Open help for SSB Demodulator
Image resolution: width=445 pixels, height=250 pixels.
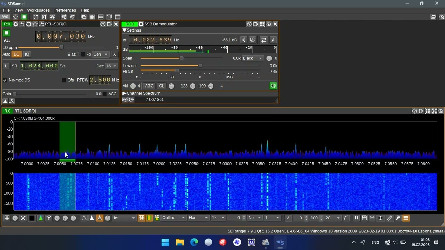249,24
